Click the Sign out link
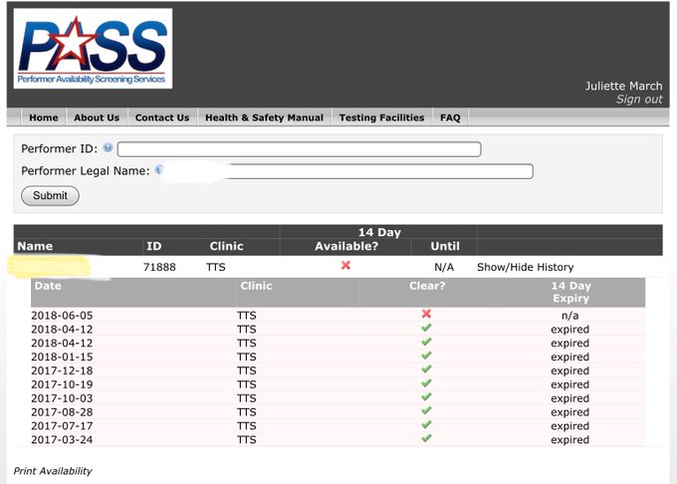The height and width of the screenshot is (484, 677). pyautogui.click(x=639, y=100)
